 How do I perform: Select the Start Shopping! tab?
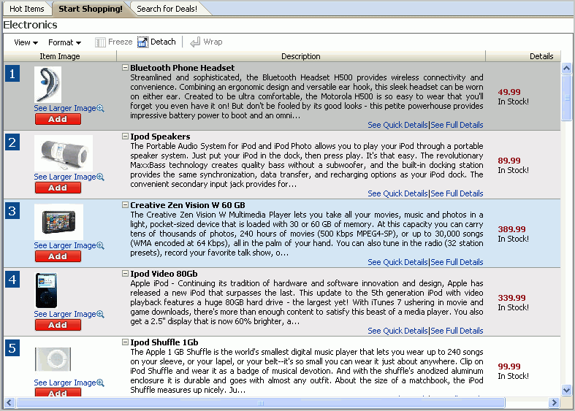pyautogui.click(x=91, y=9)
